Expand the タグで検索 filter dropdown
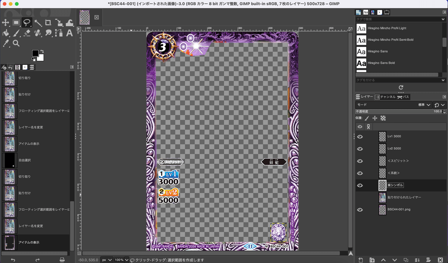The width and height of the screenshot is (448, 263). (444, 19)
